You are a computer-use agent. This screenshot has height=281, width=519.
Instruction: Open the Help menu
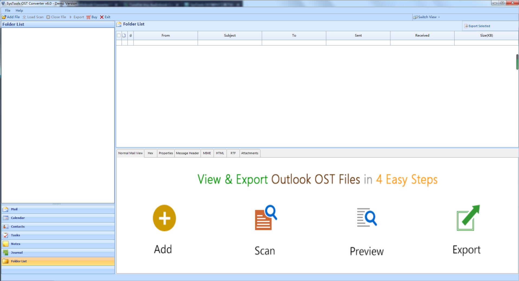(x=19, y=10)
